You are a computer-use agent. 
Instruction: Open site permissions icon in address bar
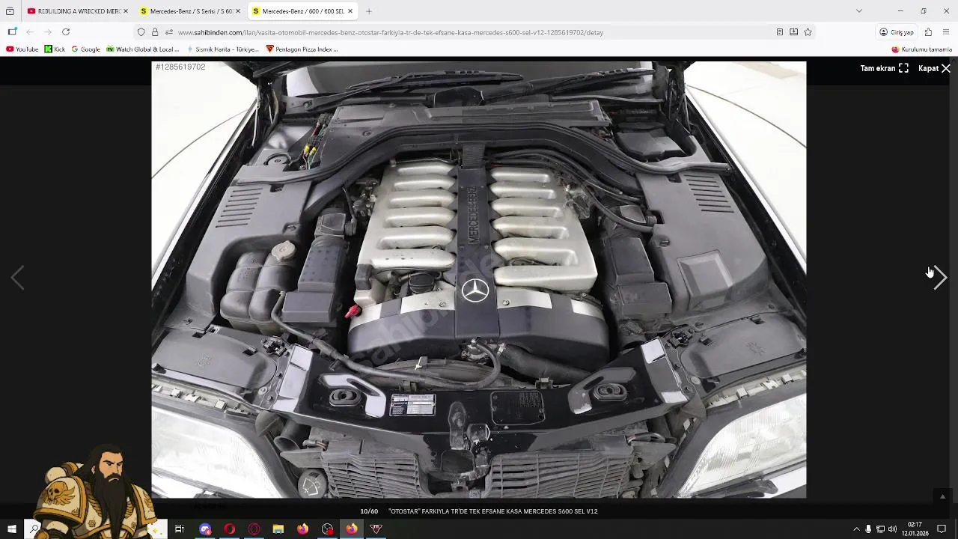point(169,32)
